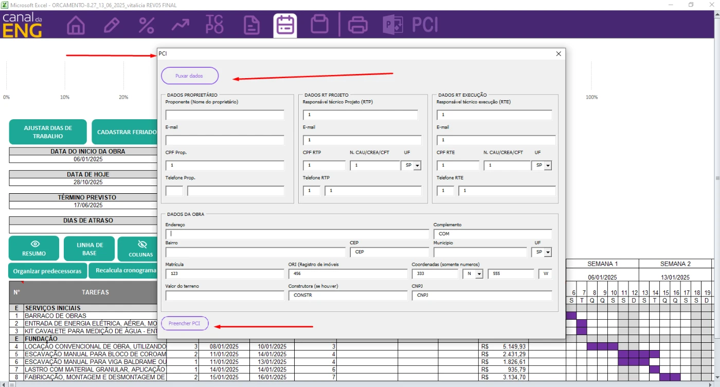Click the trending chart arrow icon
The height and width of the screenshot is (387, 720).
click(180, 25)
